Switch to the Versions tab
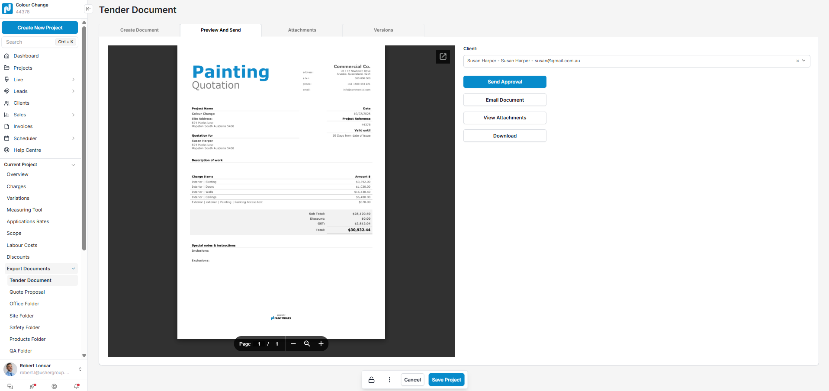829x391 pixels. point(383,30)
